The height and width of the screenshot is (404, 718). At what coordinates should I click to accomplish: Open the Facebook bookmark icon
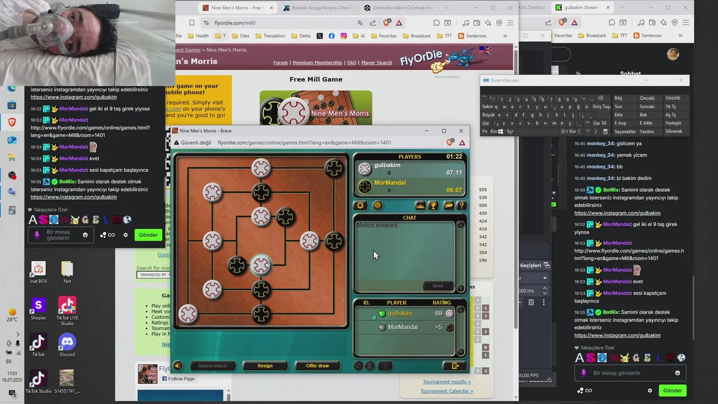(332, 36)
